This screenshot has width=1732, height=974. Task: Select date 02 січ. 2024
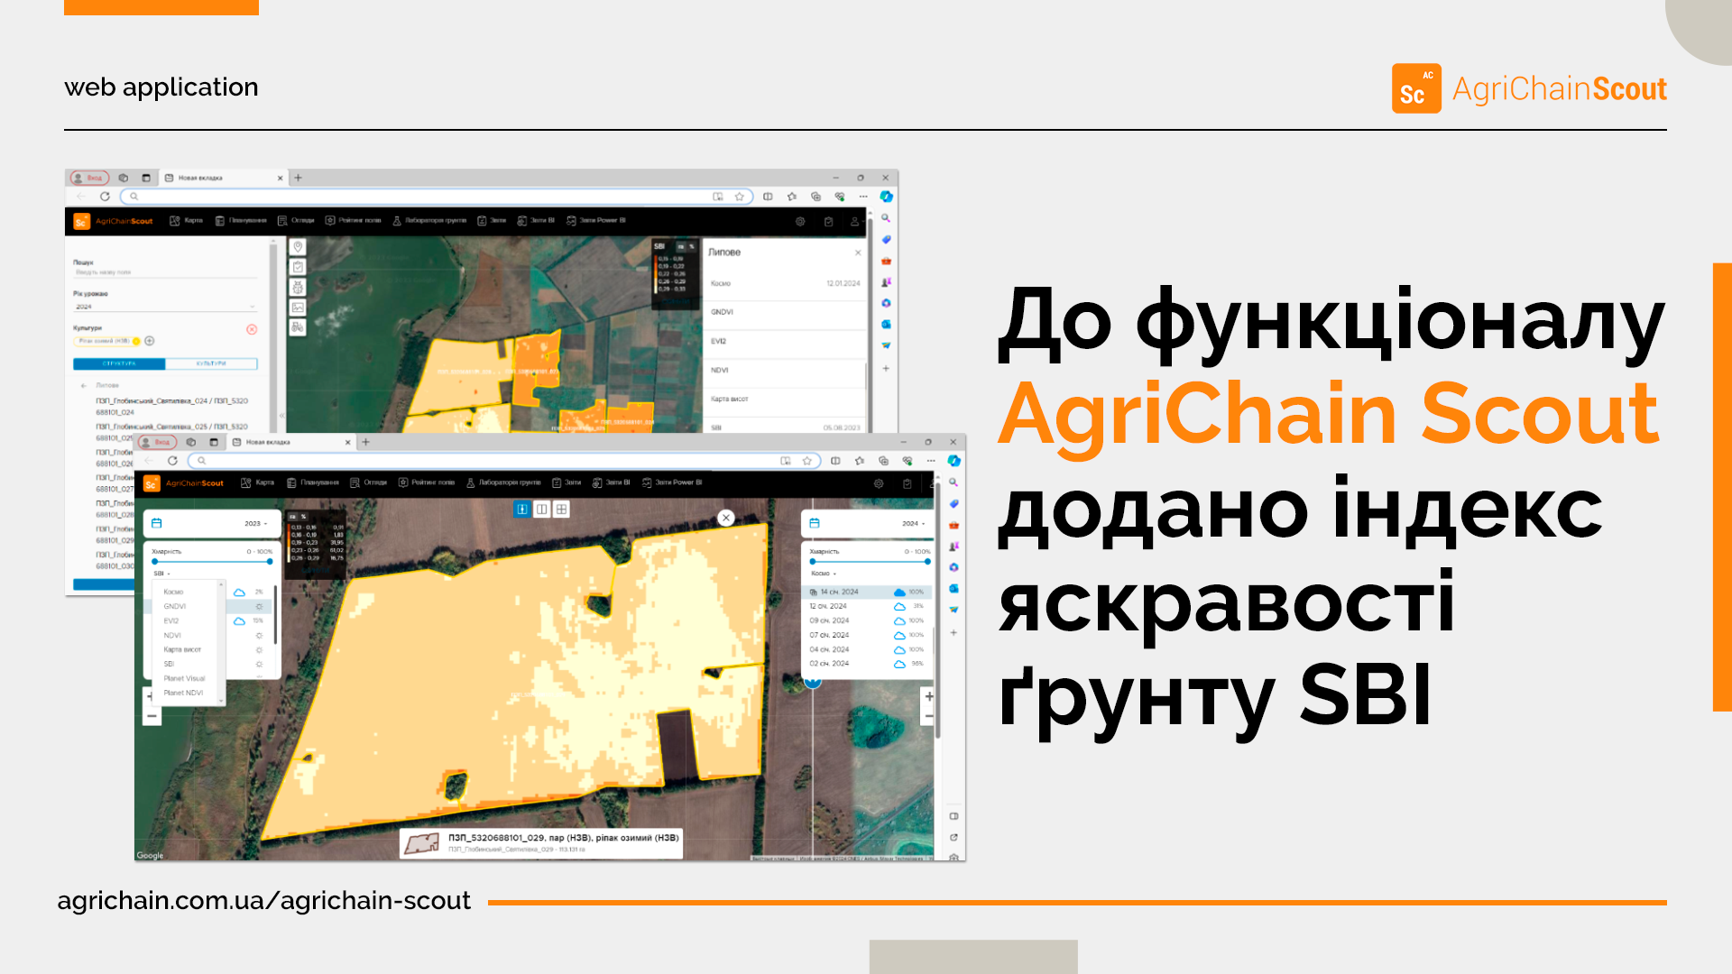point(866,664)
